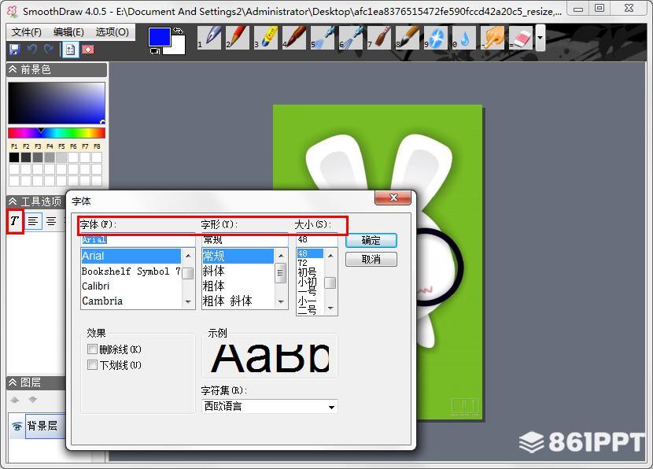Toggle the panel view icon beside redo
Screen dimensions: 653x469
coord(70,50)
